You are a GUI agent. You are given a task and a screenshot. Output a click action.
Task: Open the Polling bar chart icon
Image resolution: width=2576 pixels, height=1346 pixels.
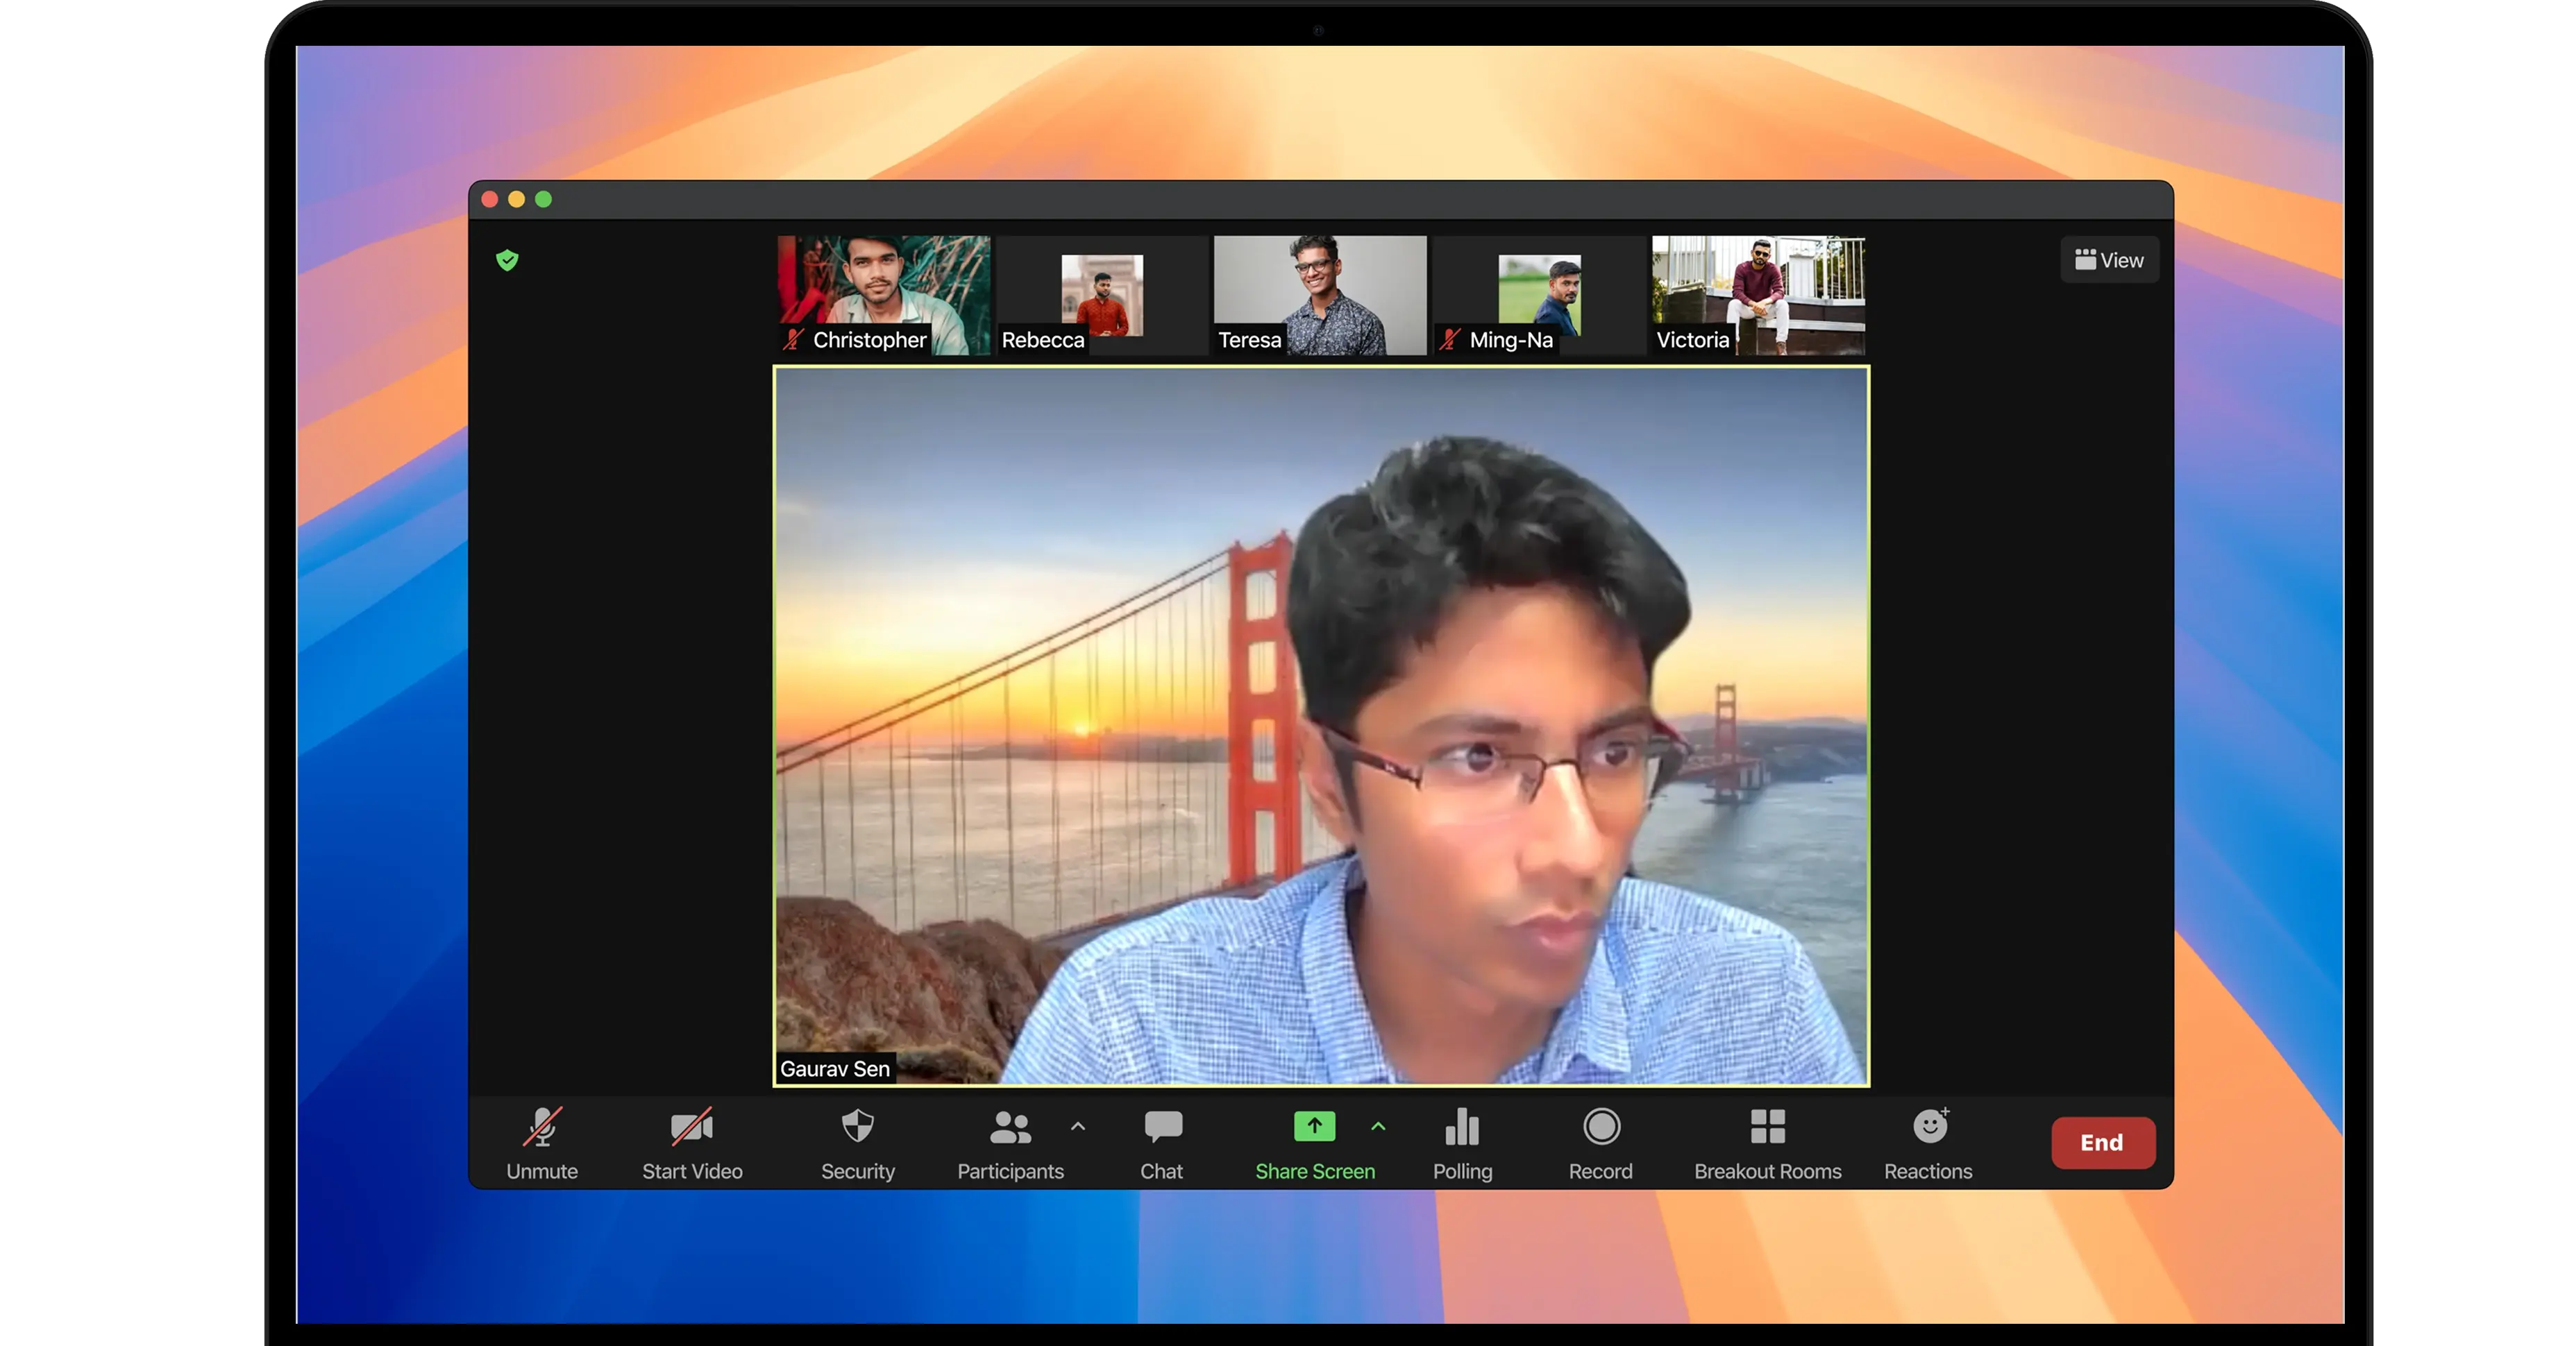pyautogui.click(x=1462, y=1127)
